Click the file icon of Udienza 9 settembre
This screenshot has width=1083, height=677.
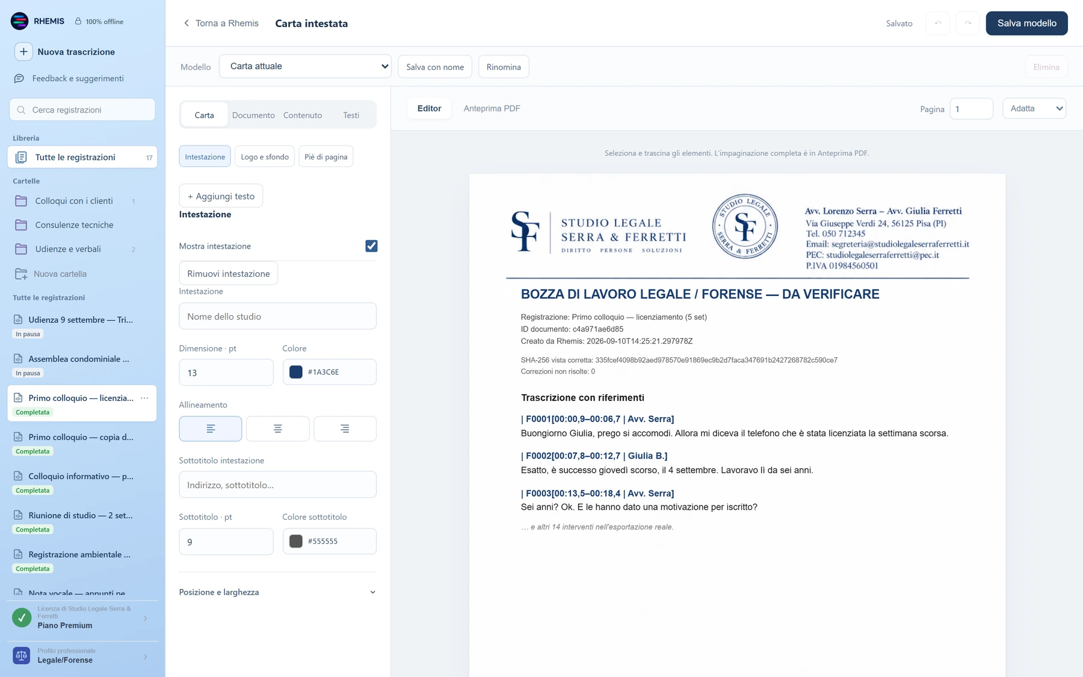tap(18, 320)
